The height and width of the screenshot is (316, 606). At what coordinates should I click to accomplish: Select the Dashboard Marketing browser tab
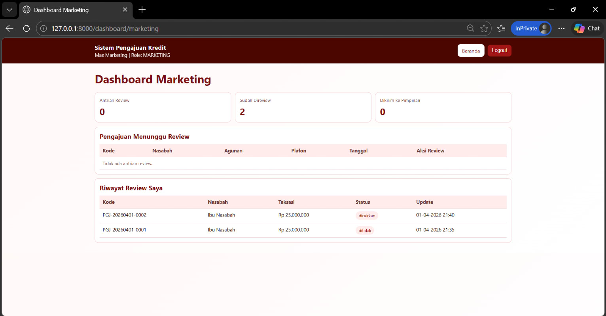[x=76, y=9]
